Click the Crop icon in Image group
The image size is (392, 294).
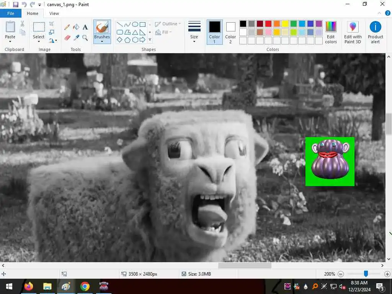(x=52, y=24)
